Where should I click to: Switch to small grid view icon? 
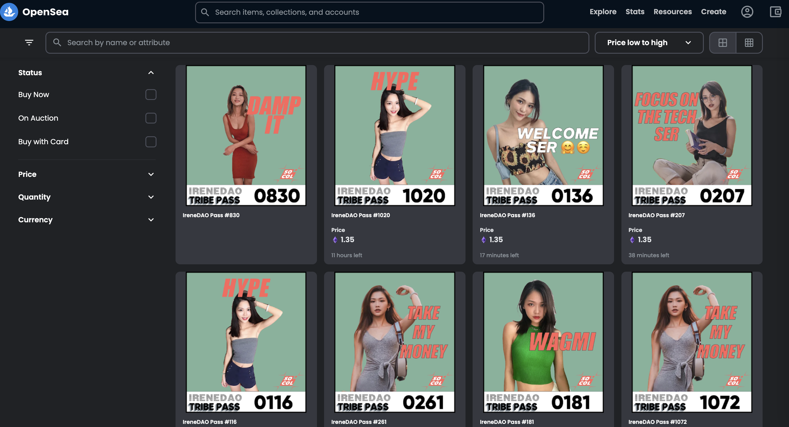(x=749, y=43)
